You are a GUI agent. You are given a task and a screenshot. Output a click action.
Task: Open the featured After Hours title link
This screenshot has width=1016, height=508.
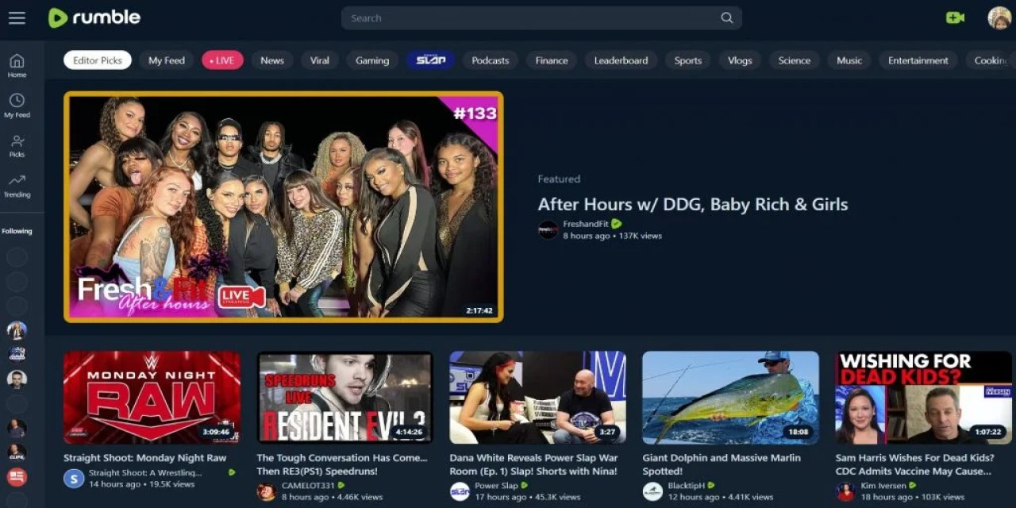click(692, 205)
